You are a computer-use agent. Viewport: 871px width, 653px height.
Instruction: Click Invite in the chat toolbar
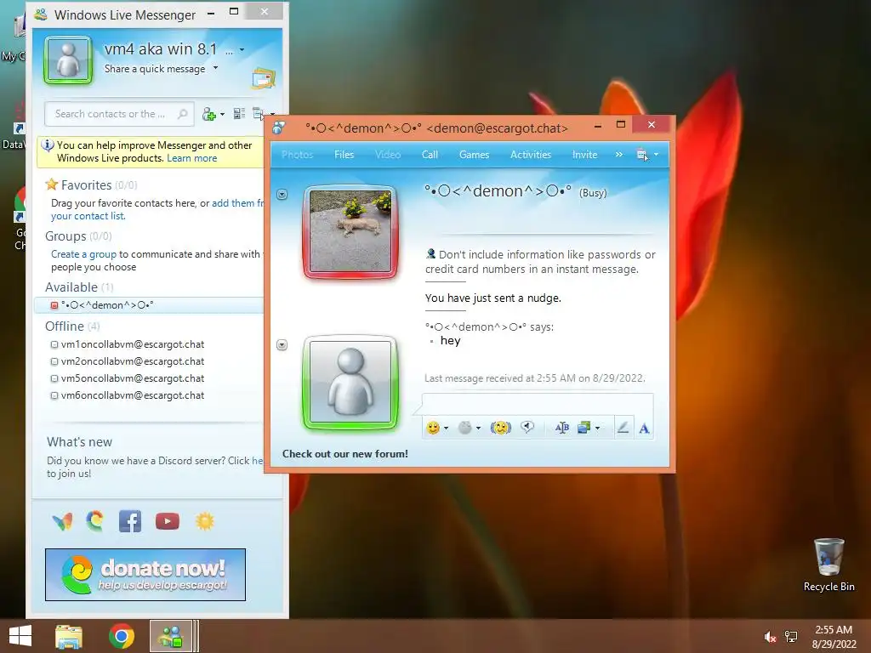[x=584, y=155]
